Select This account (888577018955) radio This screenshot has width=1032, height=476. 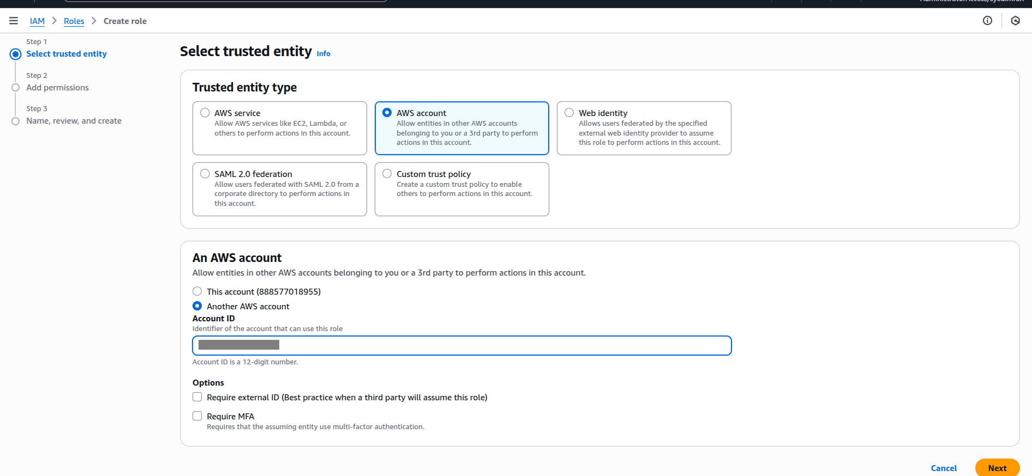(197, 291)
